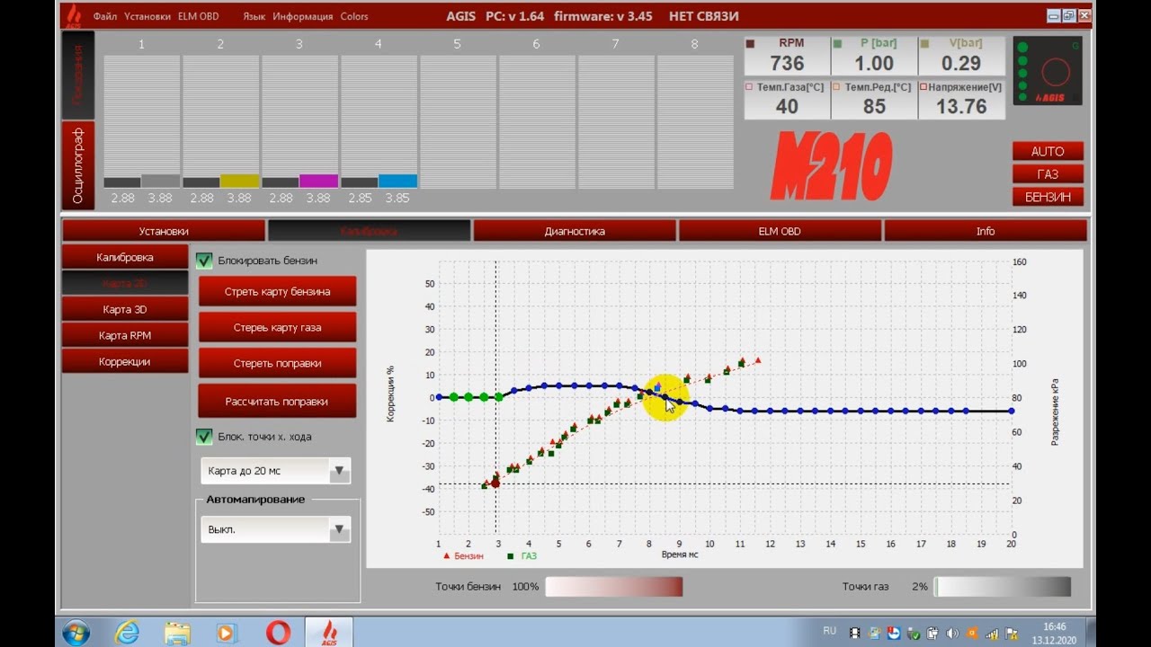Click the blue gas bar of injector 4
Viewport: 1151px width, 647px height.
point(398,181)
